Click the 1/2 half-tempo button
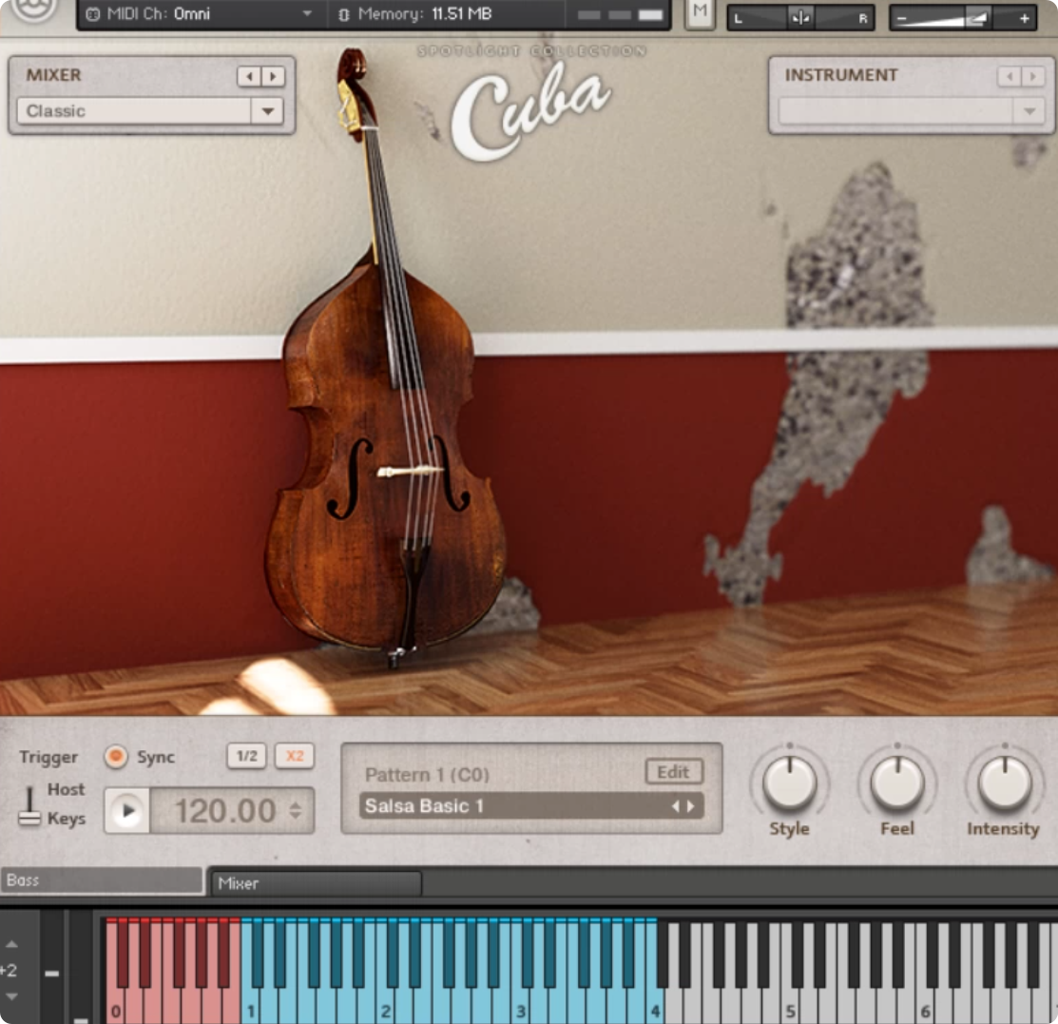Viewport: 1058px width, 1024px height. tap(247, 756)
